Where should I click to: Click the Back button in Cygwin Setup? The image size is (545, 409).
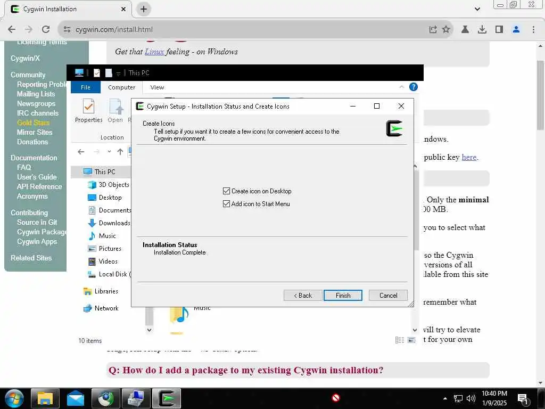click(x=303, y=295)
